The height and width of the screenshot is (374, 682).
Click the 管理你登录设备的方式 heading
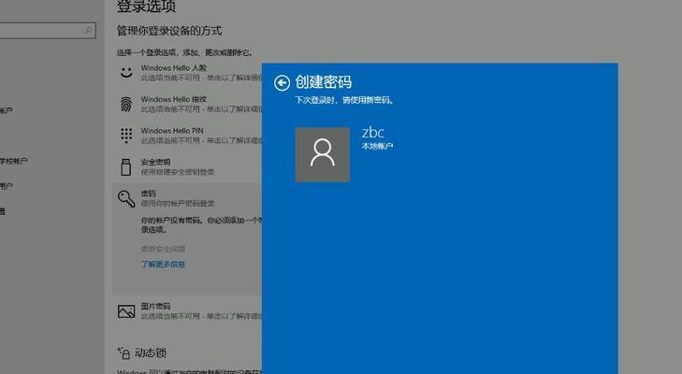[169, 31]
